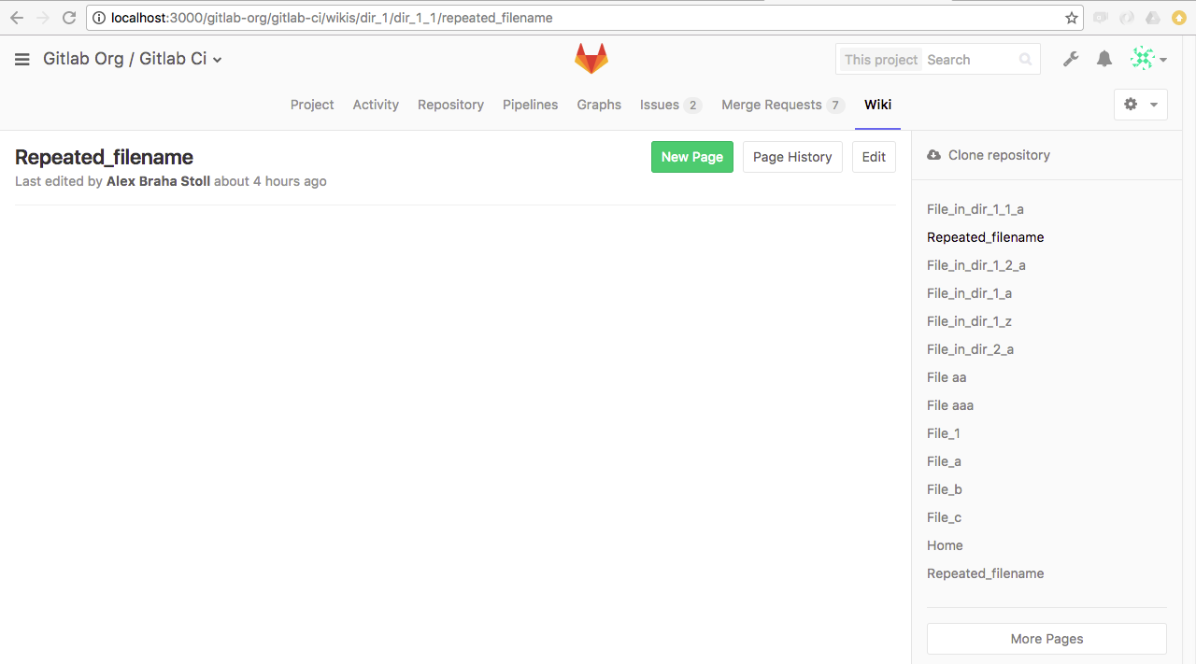Click the green New Page button
This screenshot has height=664, width=1196.
coord(691,157)
